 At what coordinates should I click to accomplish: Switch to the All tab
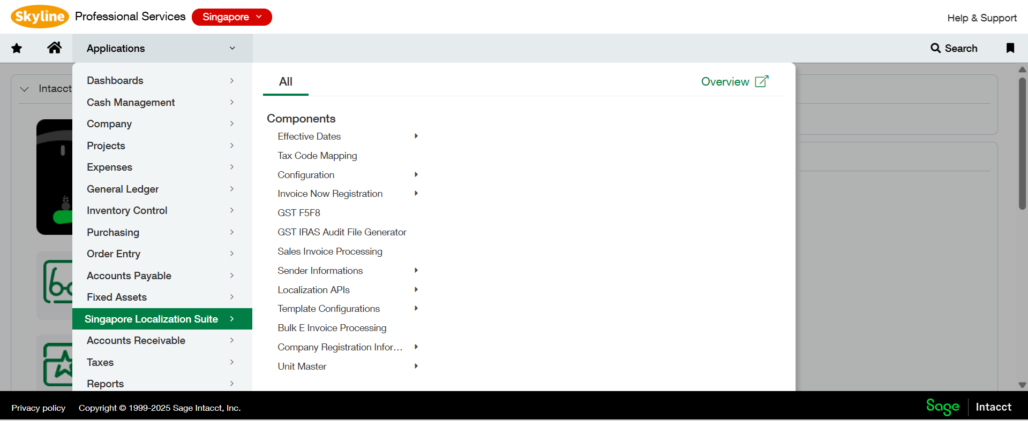(286, 82)
